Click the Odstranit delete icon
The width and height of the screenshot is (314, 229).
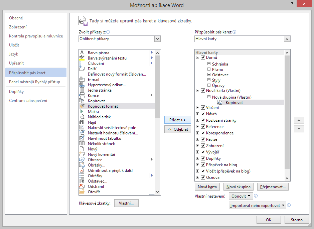(82, 186)
